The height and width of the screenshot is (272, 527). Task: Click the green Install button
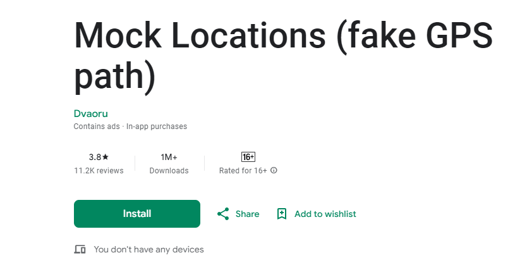(x=136, y=214)
